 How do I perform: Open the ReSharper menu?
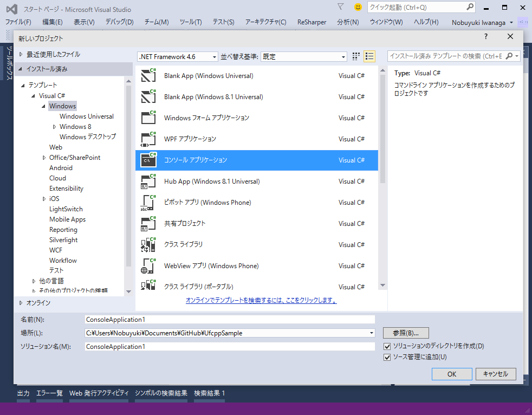point(312,22)
